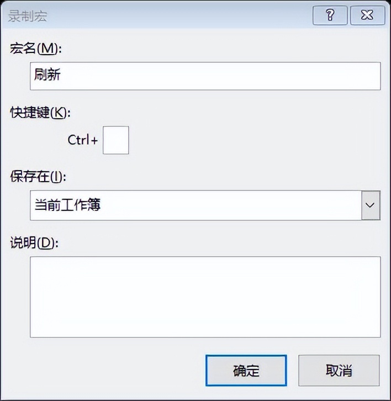Click the 宏名 input field
The image size is (391, 401).
coord(205,76)
